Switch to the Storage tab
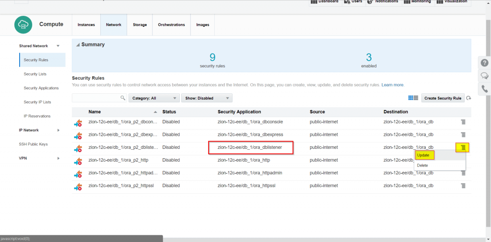 pos(140,25)
